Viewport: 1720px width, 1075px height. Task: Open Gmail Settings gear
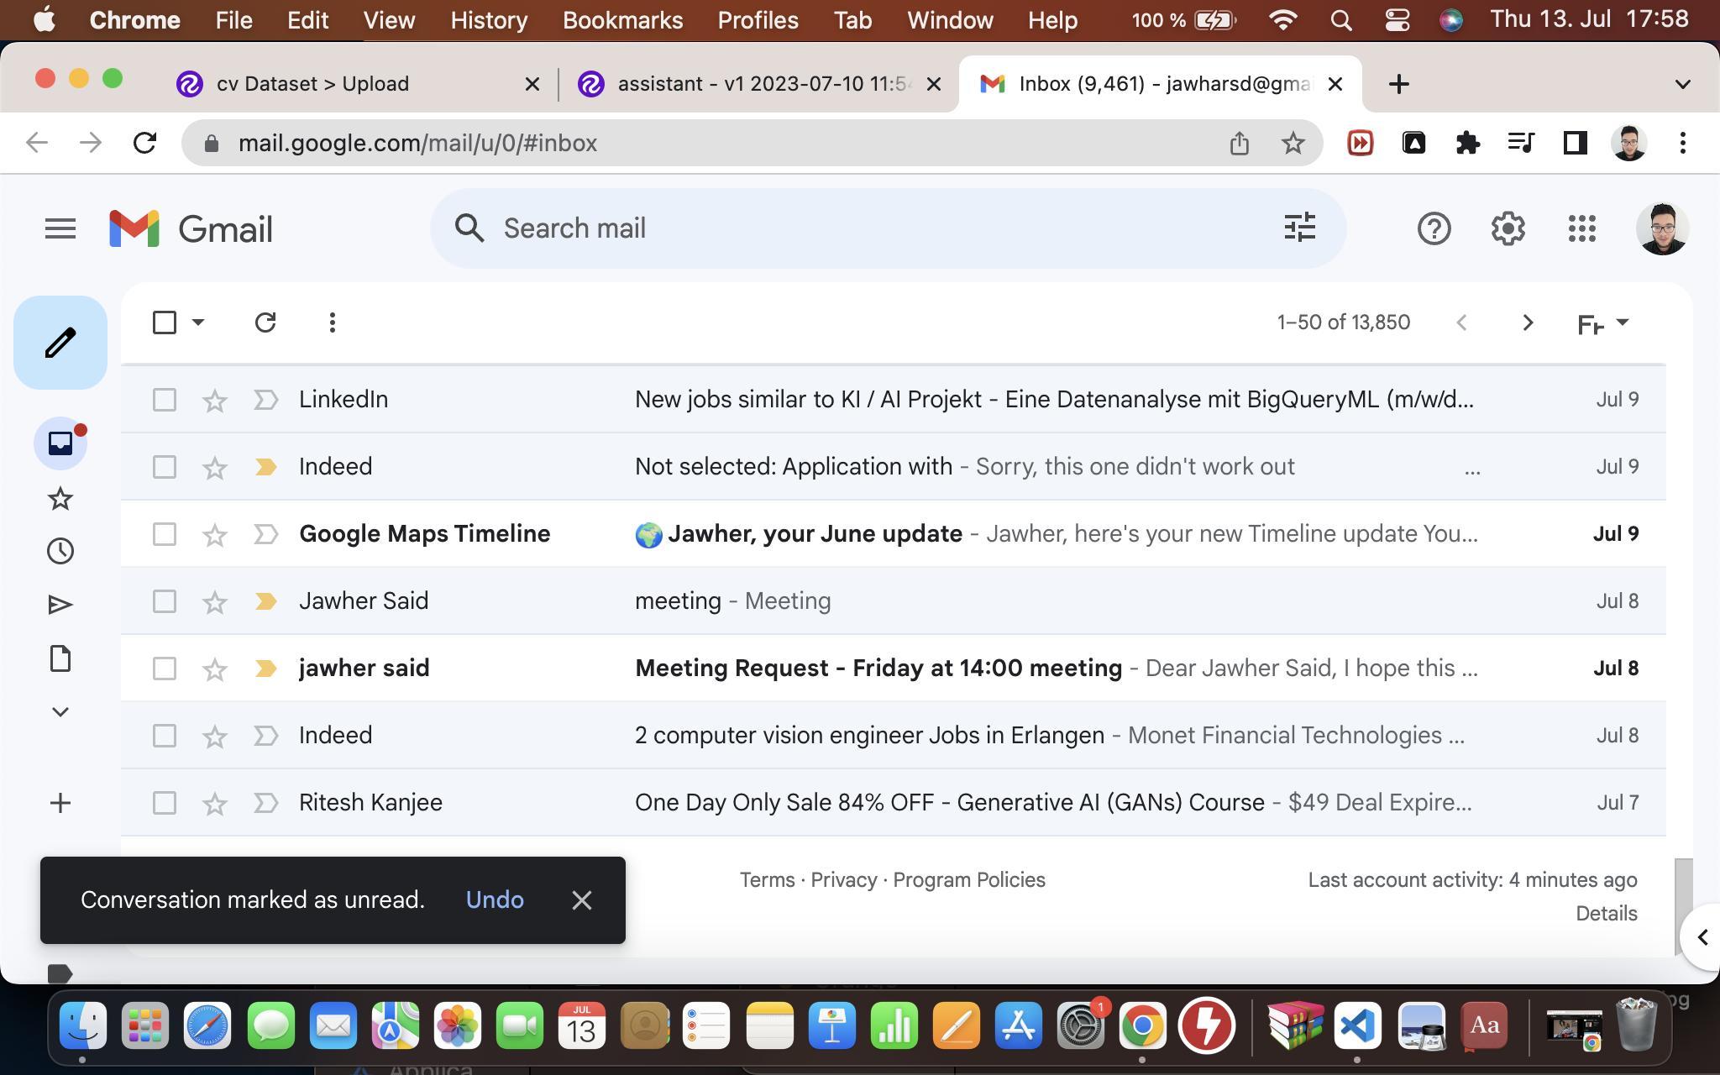pyautogui.click(x=1508, y=228)
